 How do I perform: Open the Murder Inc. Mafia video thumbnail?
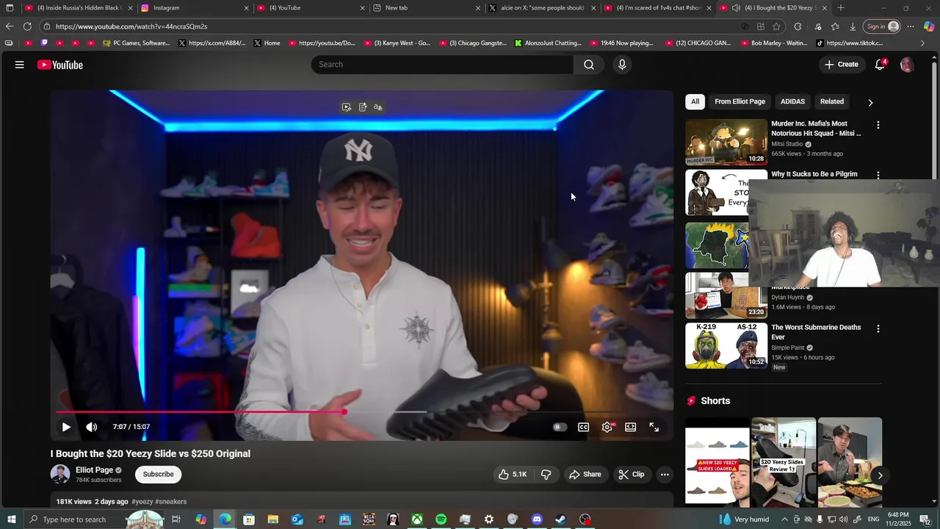(726, 142)
